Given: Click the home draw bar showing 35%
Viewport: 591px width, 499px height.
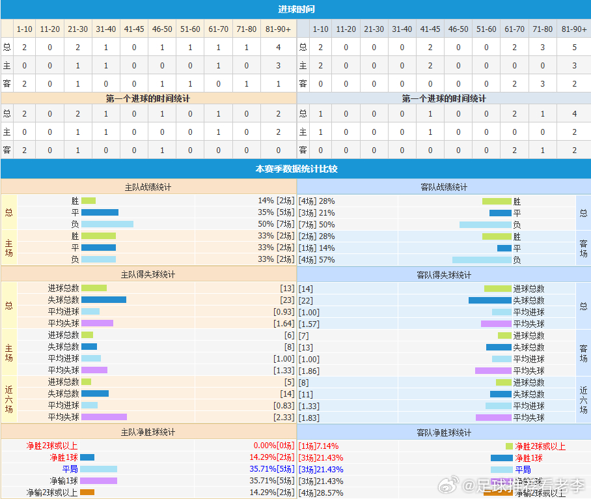Looking at the screenshot, I should click(x=100, y=212).
